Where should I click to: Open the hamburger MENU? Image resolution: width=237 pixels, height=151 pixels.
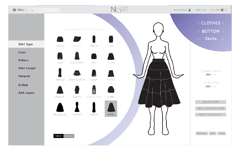coord(19,10)
